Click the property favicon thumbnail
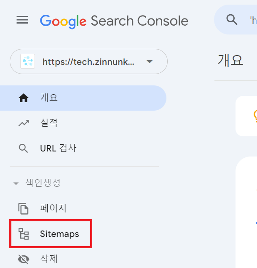This screenshot has width=257, height=268. tap(27, 61)
